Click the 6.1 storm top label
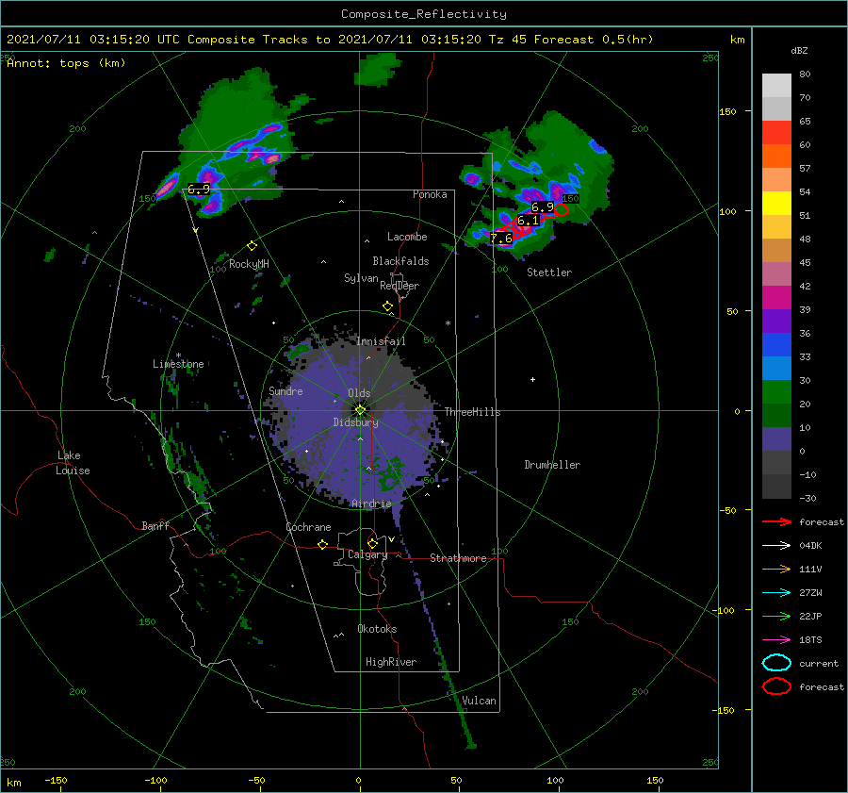Image resolution: width=848 pixels, height=793 pixels. (x=529, y=221)
